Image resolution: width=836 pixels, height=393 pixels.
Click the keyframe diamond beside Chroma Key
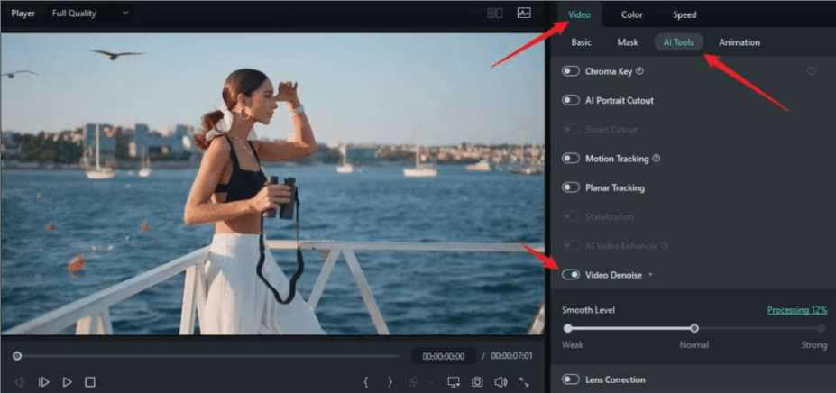(x=811, y=71)
